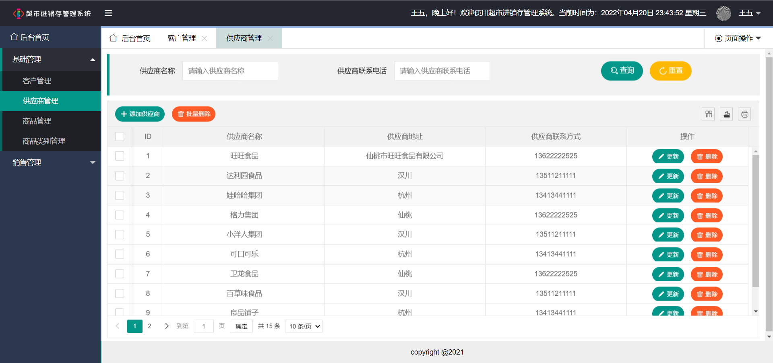Screen dimensions: 773x363
Task: Focus the 供应商名称 input field
Action: click(230, 71)
